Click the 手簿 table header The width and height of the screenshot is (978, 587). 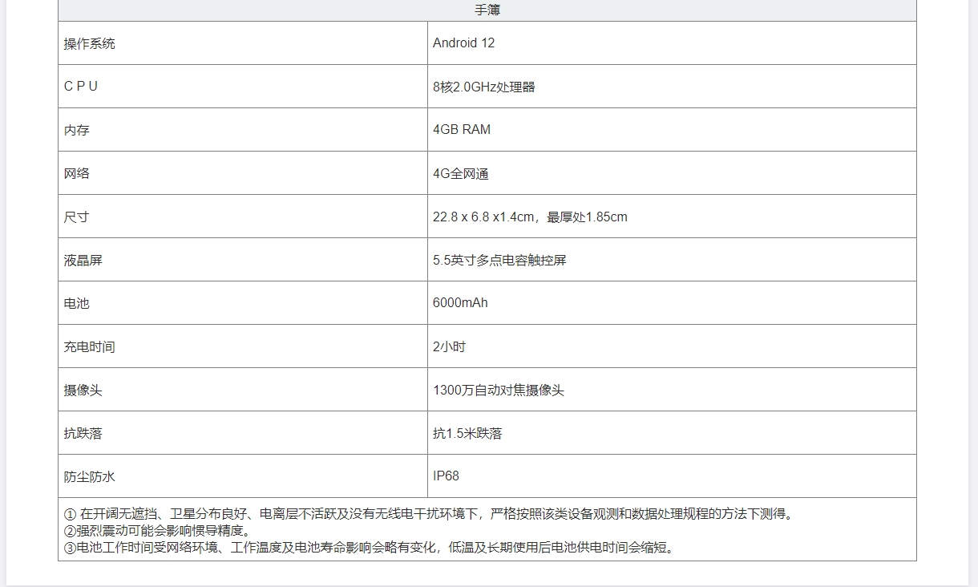[487, 10]
